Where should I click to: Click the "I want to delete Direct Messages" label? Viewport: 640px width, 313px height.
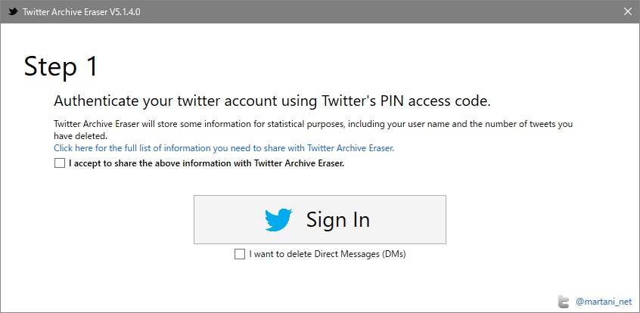tap(328, 254)
